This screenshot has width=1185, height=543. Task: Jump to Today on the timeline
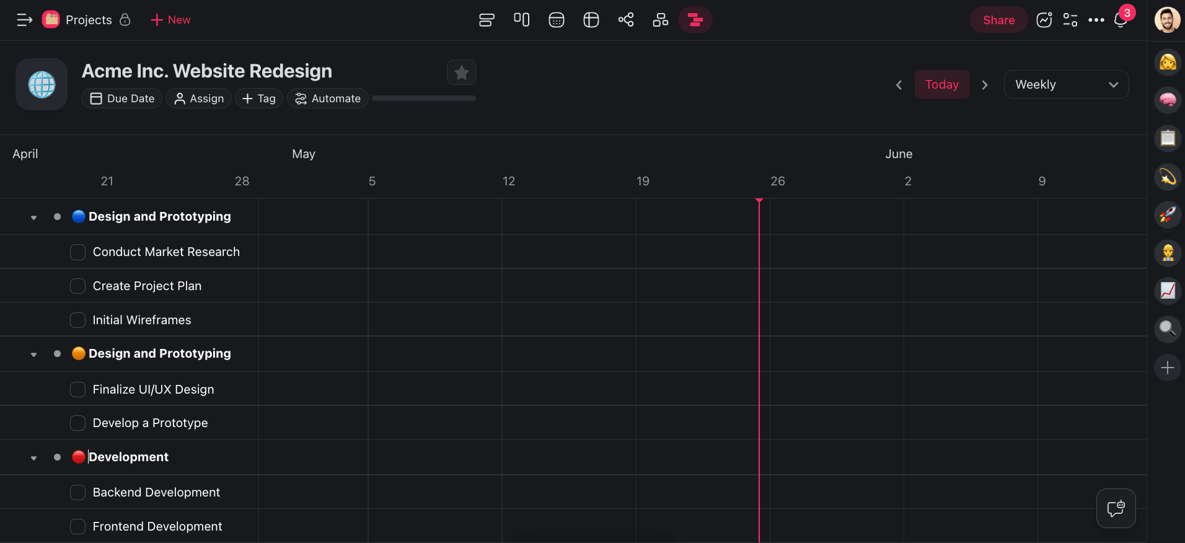click(x=941, y=84)
